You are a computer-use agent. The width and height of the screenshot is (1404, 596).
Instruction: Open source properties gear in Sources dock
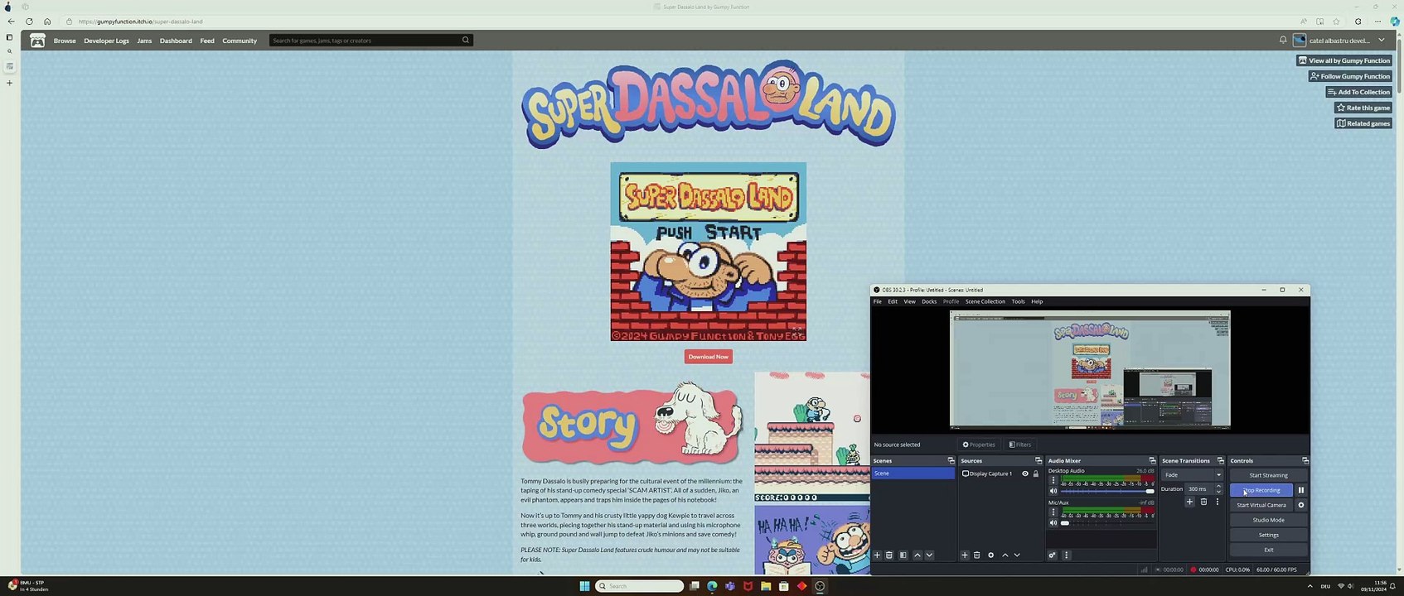click(990, 555)
